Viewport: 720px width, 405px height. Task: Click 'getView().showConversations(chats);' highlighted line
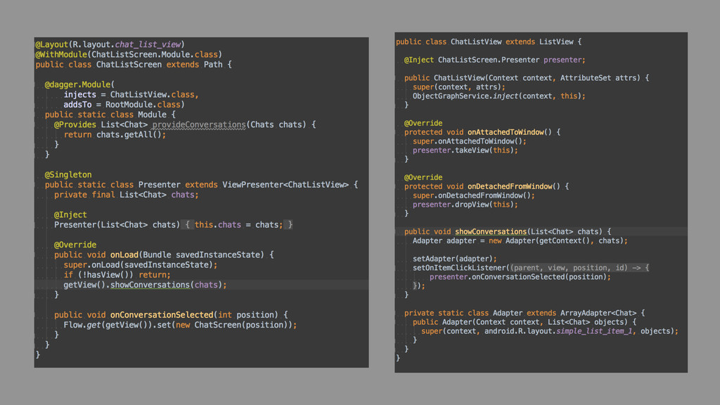coord(145,285)
